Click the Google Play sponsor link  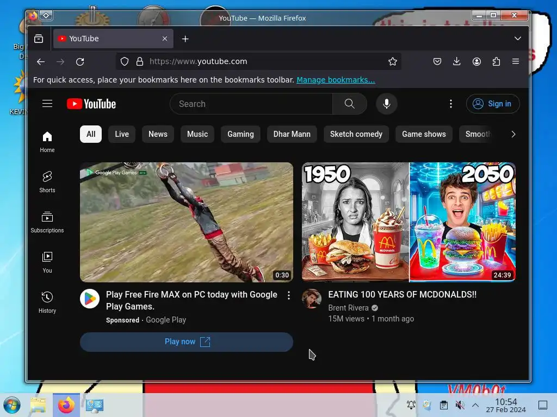166,320
